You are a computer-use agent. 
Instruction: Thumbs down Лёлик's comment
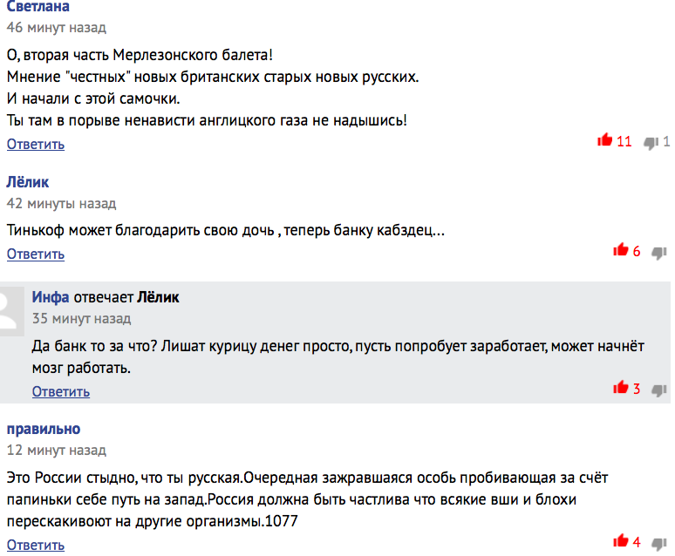click(659, 253)
